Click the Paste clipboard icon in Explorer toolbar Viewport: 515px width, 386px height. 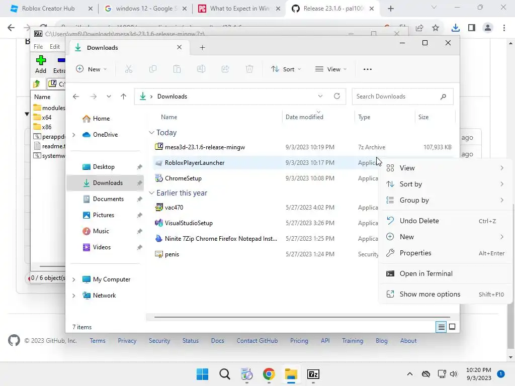tap(177, 69)
